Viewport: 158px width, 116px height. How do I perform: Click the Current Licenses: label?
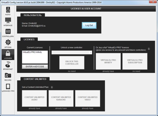35,48
